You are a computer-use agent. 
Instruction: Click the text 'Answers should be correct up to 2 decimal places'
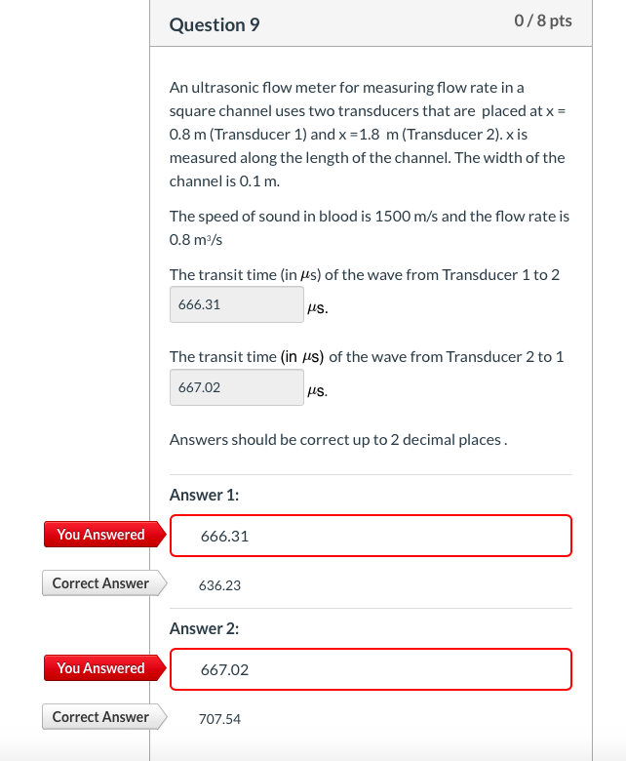point(335,440)
